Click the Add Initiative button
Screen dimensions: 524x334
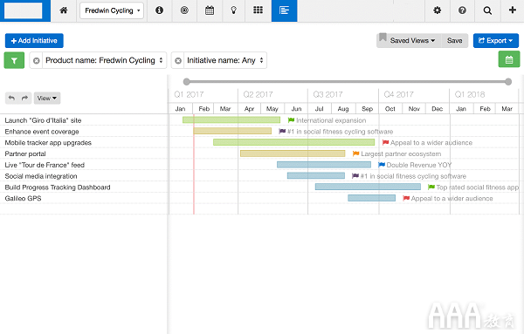click(x=34, y=41)
